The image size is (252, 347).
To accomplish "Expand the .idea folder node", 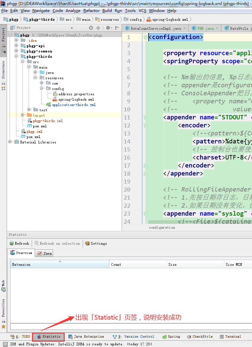I will [16, 40].
